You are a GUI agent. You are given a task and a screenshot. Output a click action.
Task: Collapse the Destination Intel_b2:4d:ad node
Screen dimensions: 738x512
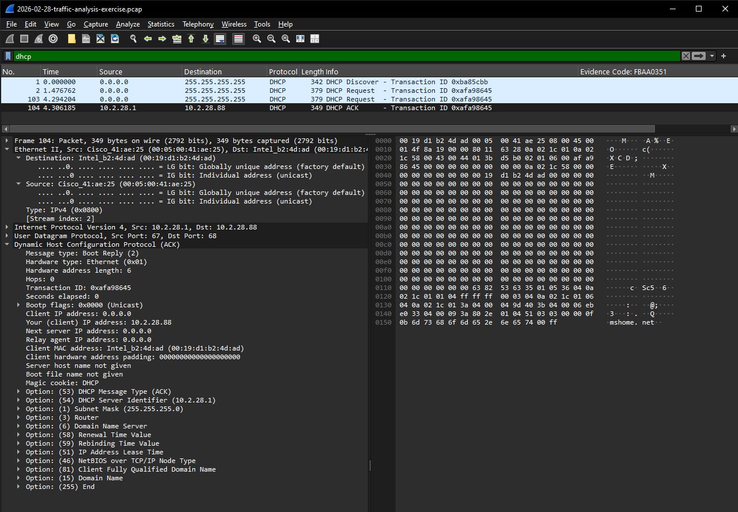tap(18, 158)
